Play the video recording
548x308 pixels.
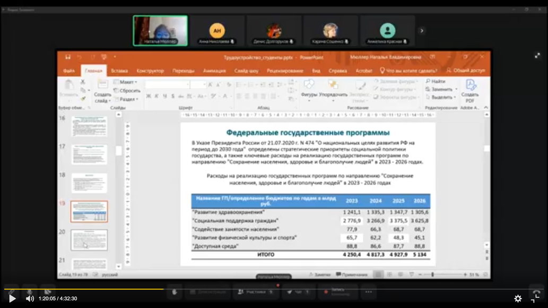pos(12,298)
